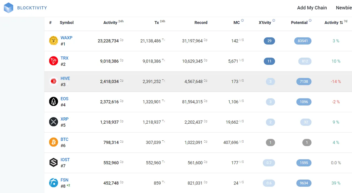
Task: Click IOST X'tivity badge 0.7
Action: pyautogui.click(x=269, y=163)
